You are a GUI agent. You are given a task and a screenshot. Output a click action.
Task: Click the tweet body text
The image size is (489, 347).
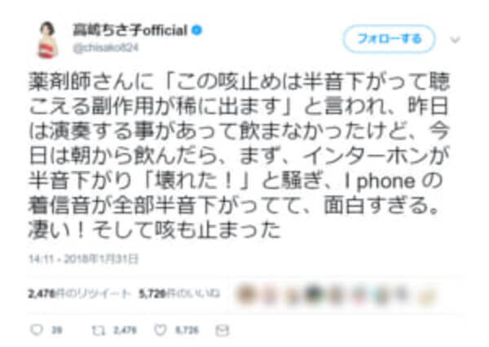(x=239, y=156)
